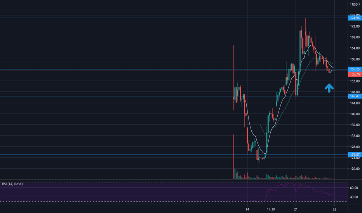Click the RSI 60.00 scale value
Image resolution: width=362 pixels, height=213 pixels.
354,188
